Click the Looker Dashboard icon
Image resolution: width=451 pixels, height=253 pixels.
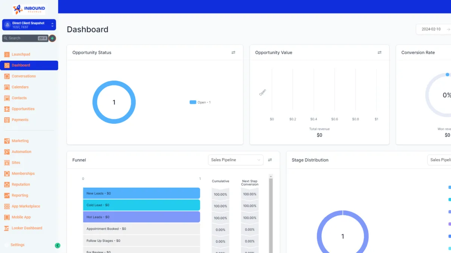[x=7, y=228]
